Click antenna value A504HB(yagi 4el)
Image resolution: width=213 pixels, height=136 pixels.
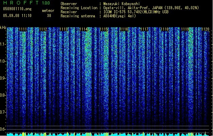(120, 16)
